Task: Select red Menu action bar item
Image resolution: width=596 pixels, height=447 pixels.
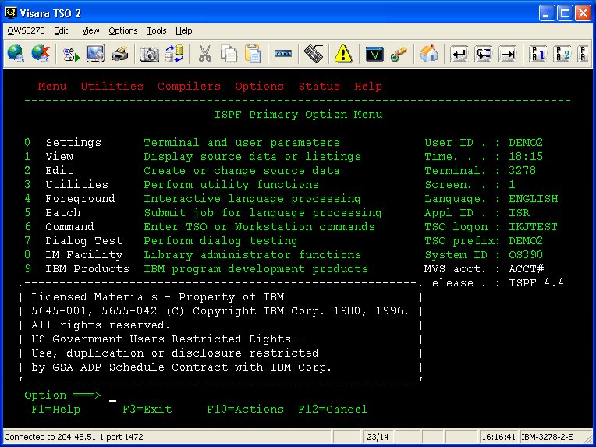Action: pos(52,87)
